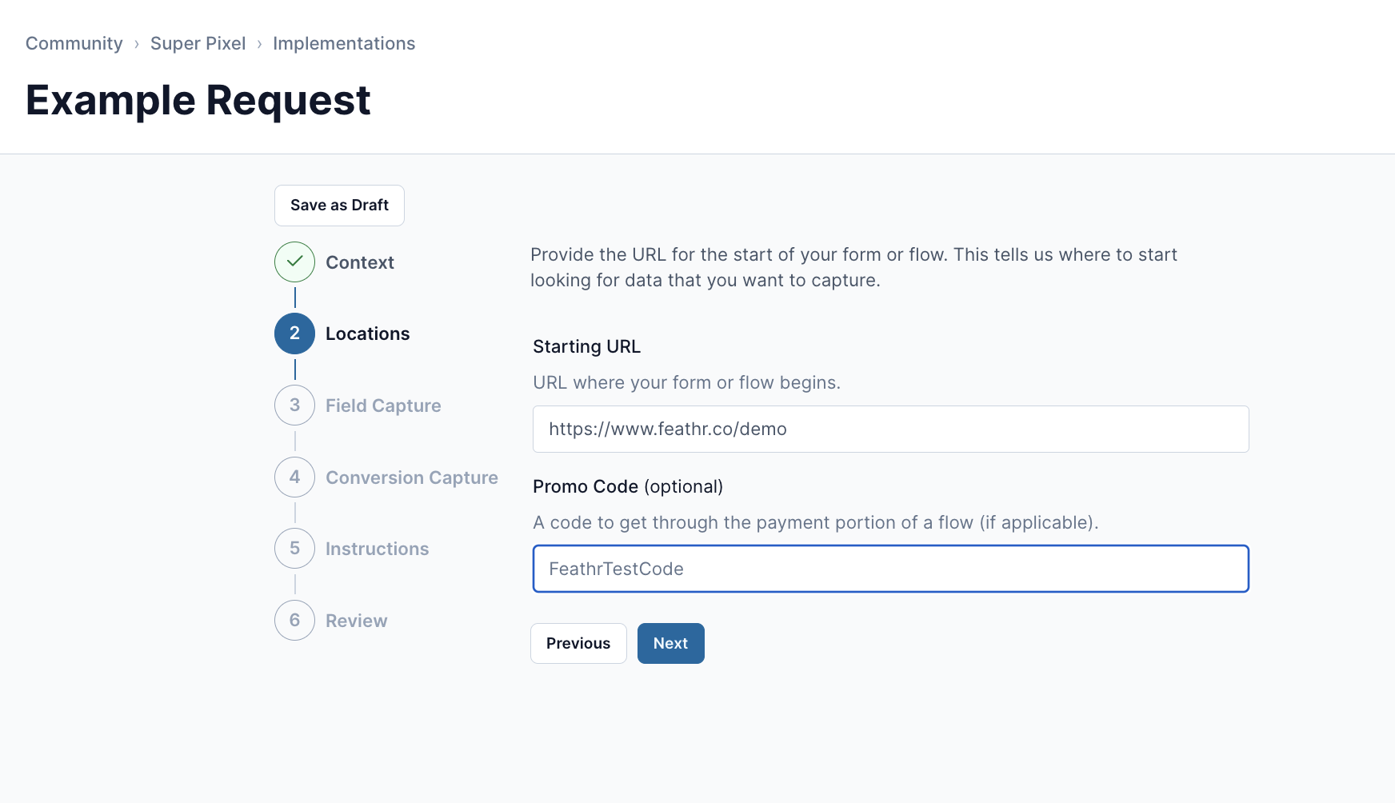Viewport: 1395px width, 803px height.
Task: Click into the Promo Code field
Action: click(x=891, y=569)
